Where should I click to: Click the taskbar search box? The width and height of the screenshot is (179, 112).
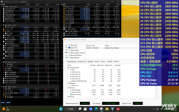click(70, 109)
